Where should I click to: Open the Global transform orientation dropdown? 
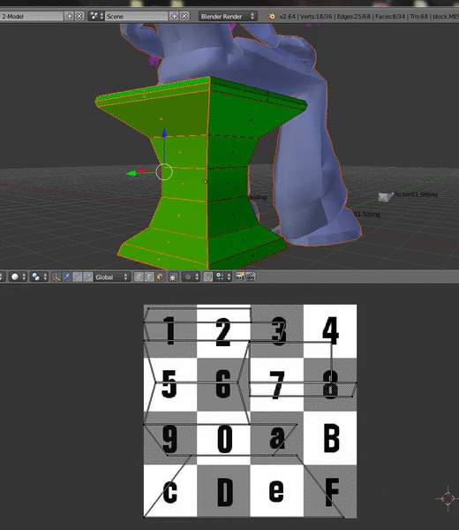tap(111, 277)
